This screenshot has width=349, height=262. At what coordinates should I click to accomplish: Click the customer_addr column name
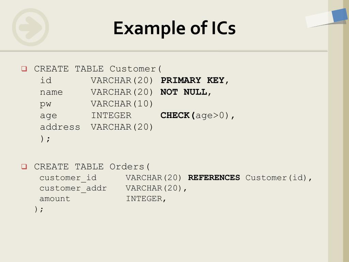point(73,188)
